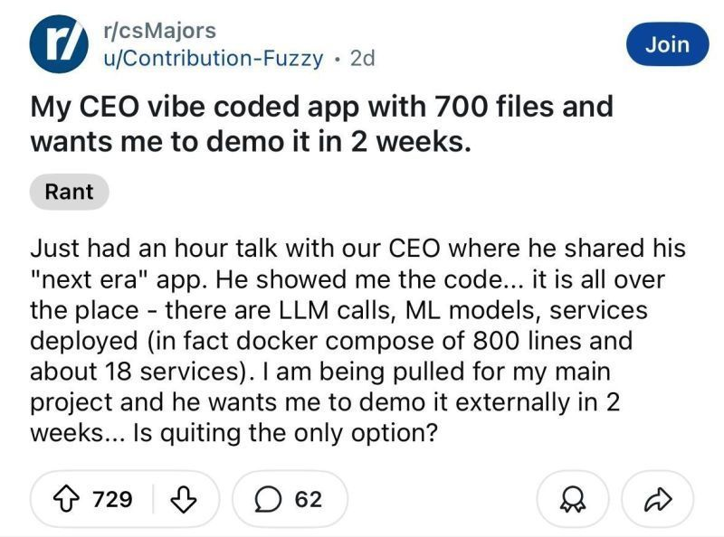Toggle community membership with the Join control
This screenshot has height=537, width=724.
pos(668,44)
